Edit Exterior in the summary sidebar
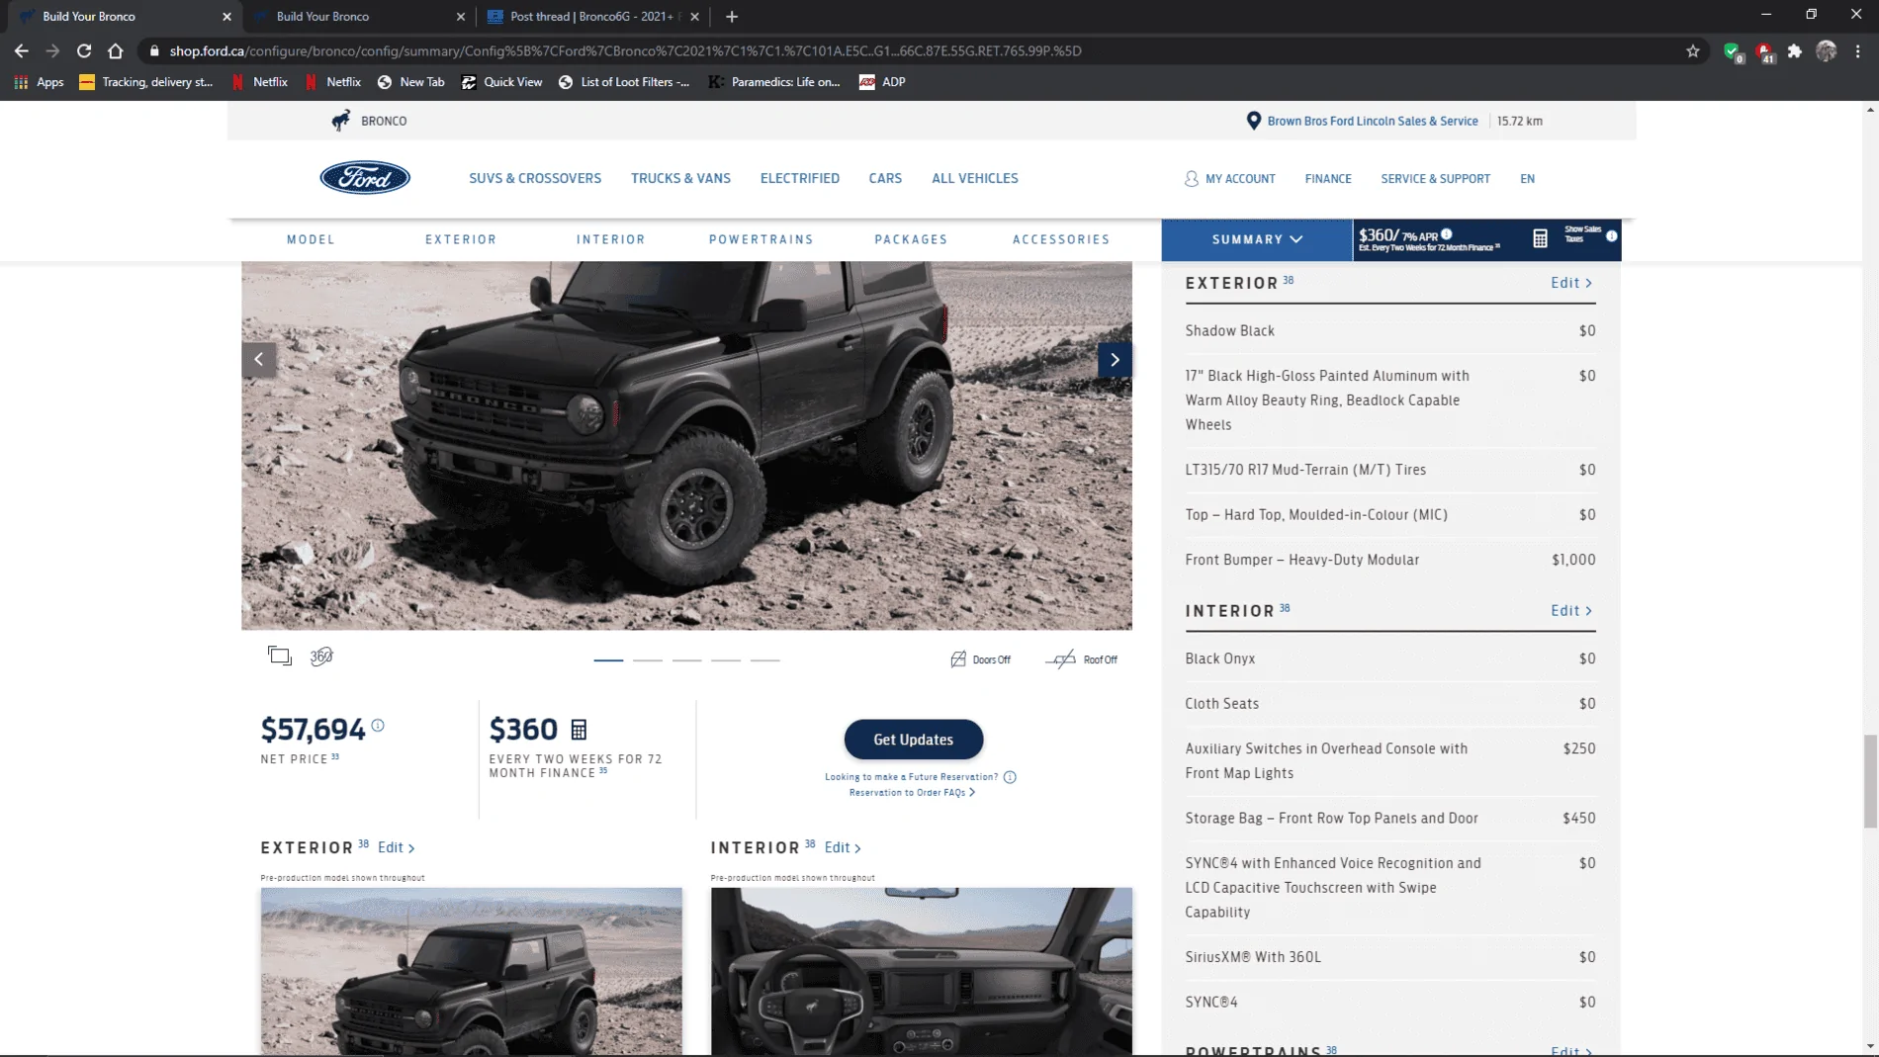1879x1057 pixels. pyautogui.click(x=1571, y=283)
